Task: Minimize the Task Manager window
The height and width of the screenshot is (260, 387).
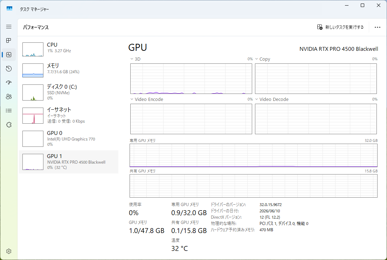Action: pos(346,5)
